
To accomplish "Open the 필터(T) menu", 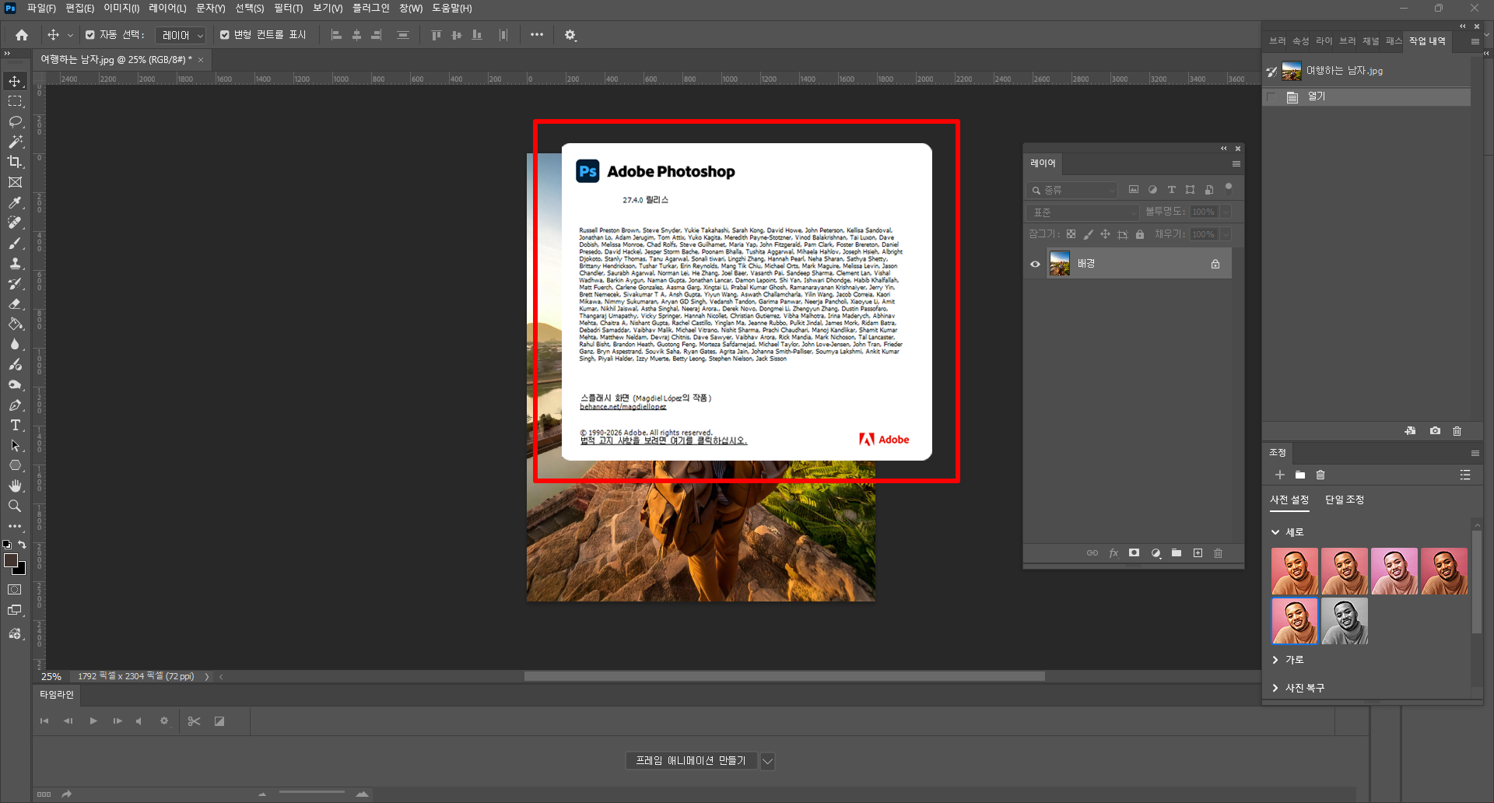I will point(288,9).
